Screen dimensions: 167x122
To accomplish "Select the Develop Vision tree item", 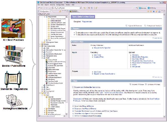I will [x=55, y=27].
